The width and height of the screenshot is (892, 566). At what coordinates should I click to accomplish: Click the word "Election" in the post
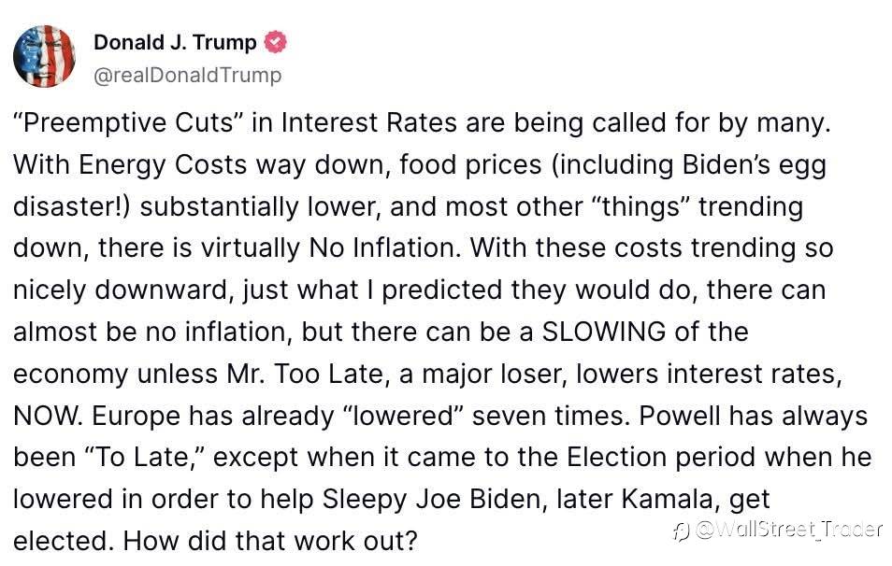click(614, 456)
